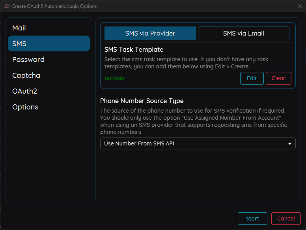Open the Use Number From SMS API dropdown
This screenshot has width=306, height=230.
point(193,143)
